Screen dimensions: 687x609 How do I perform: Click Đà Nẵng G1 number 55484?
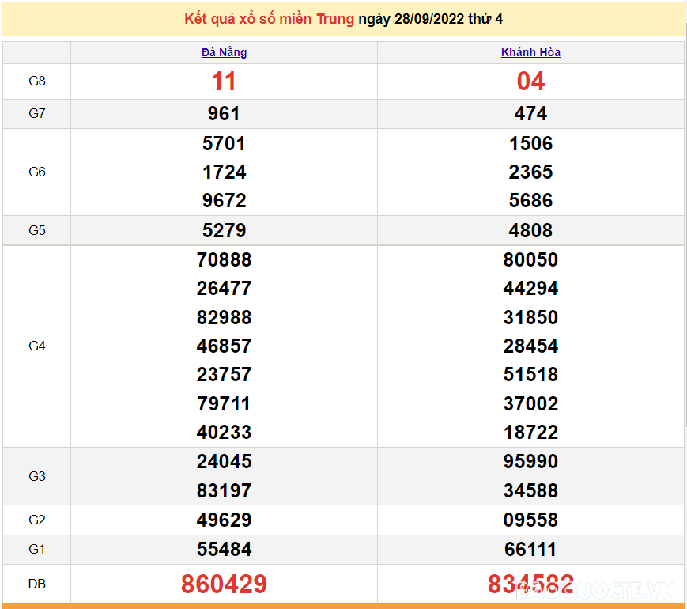click(224, 550)
